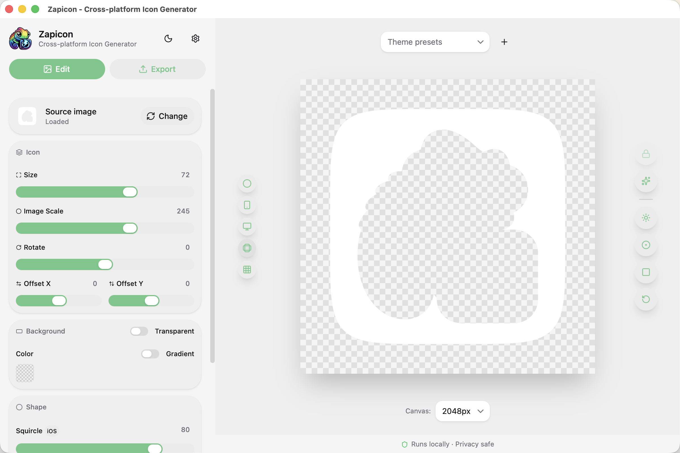
Task: Enable the Gradient toggle
Action: point(150,354)
